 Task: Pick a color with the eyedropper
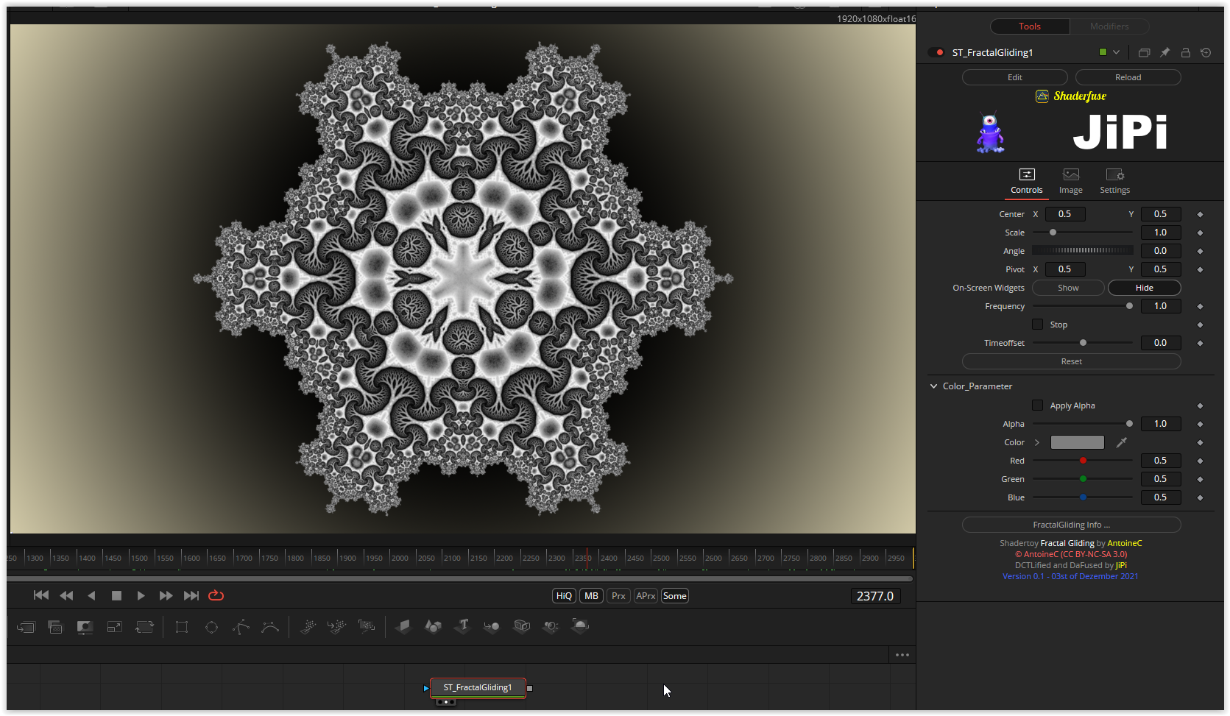pyautogui.click(x=1122, y=442)
